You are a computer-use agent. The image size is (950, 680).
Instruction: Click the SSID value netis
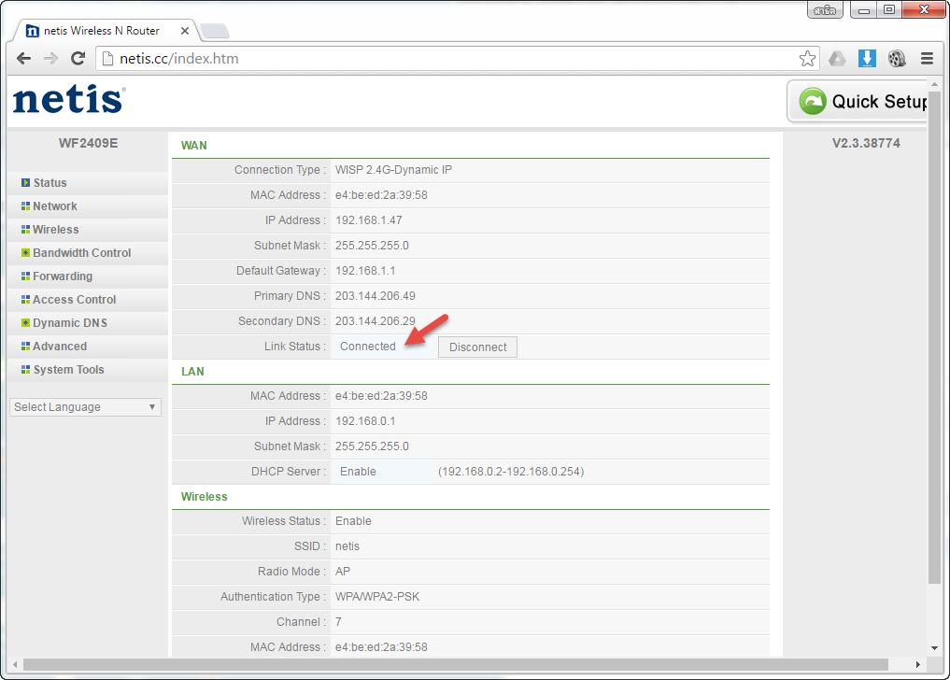347,546
